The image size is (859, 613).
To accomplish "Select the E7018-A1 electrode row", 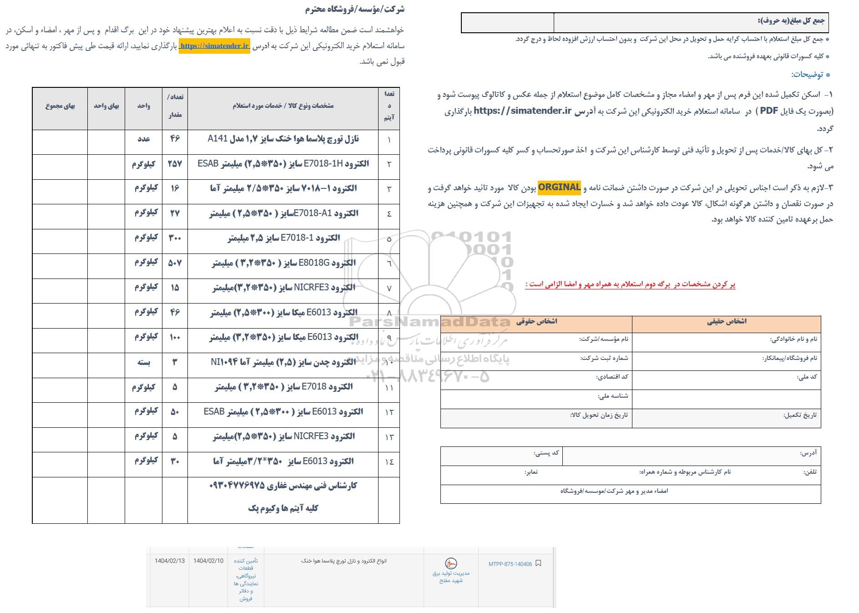I will (216, 216).
